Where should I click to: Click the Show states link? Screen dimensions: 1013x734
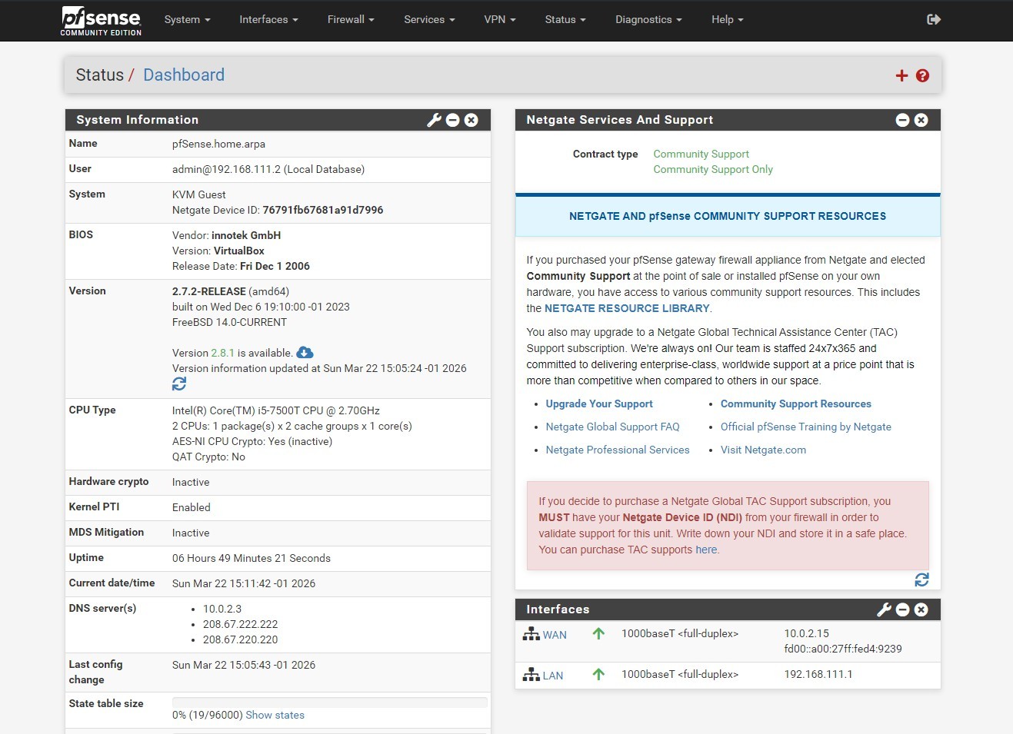(x=275, y=715)
